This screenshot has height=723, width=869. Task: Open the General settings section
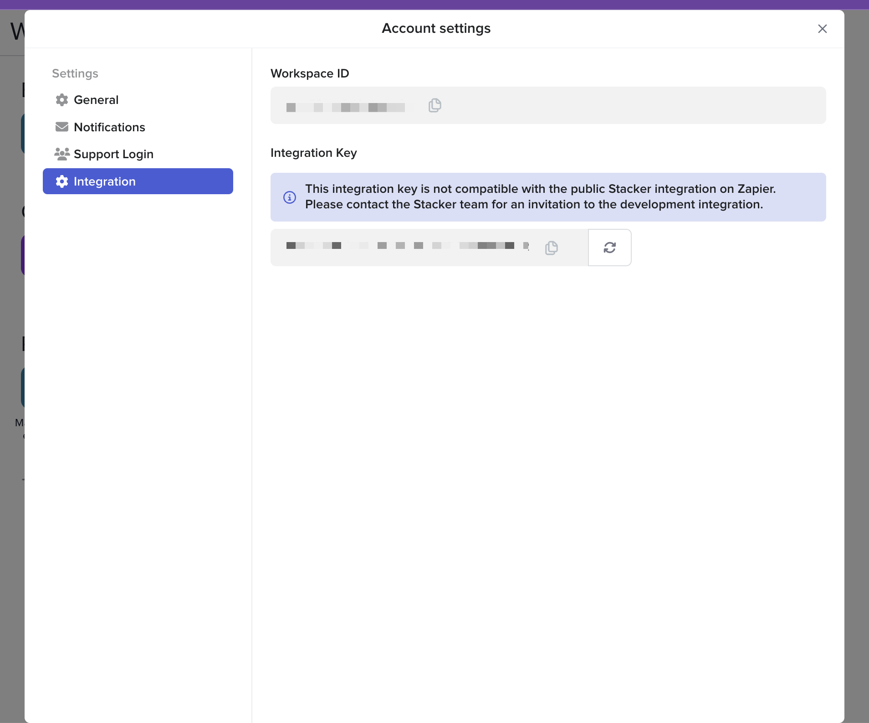96,100
